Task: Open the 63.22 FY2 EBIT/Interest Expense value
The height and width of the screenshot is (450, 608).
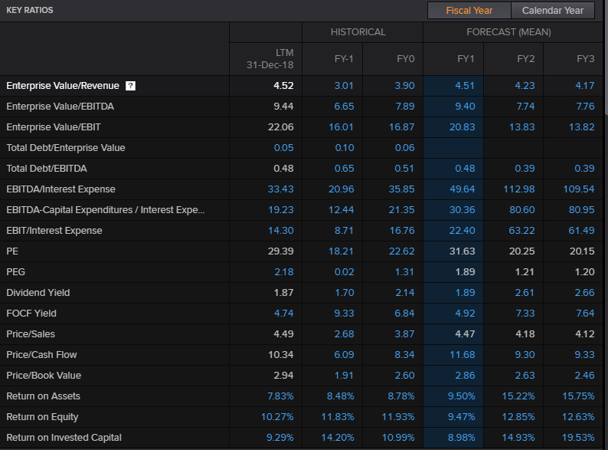Action: 522,231
